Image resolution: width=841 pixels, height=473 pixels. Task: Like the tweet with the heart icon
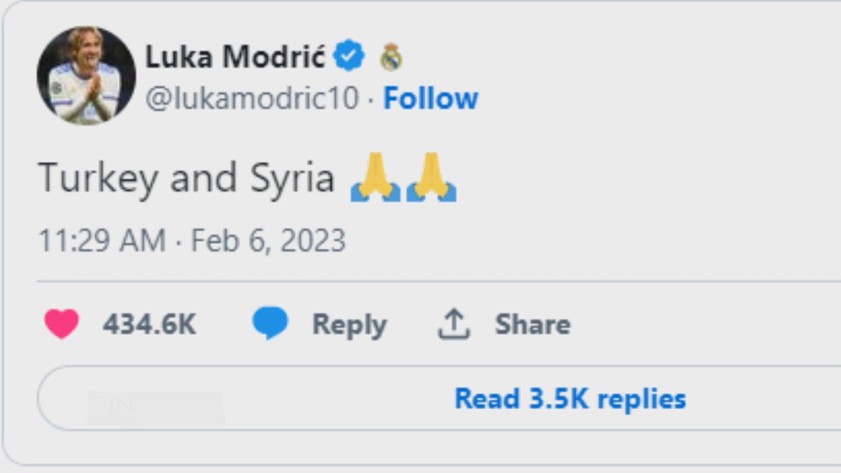61,324
